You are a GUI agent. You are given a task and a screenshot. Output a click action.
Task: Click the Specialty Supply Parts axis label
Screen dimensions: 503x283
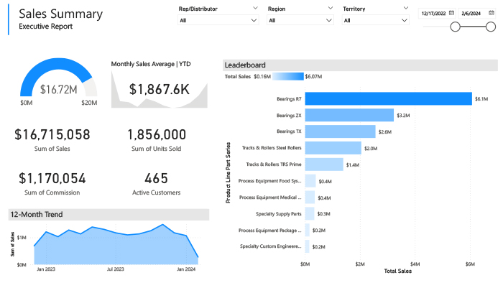(279, 214)
